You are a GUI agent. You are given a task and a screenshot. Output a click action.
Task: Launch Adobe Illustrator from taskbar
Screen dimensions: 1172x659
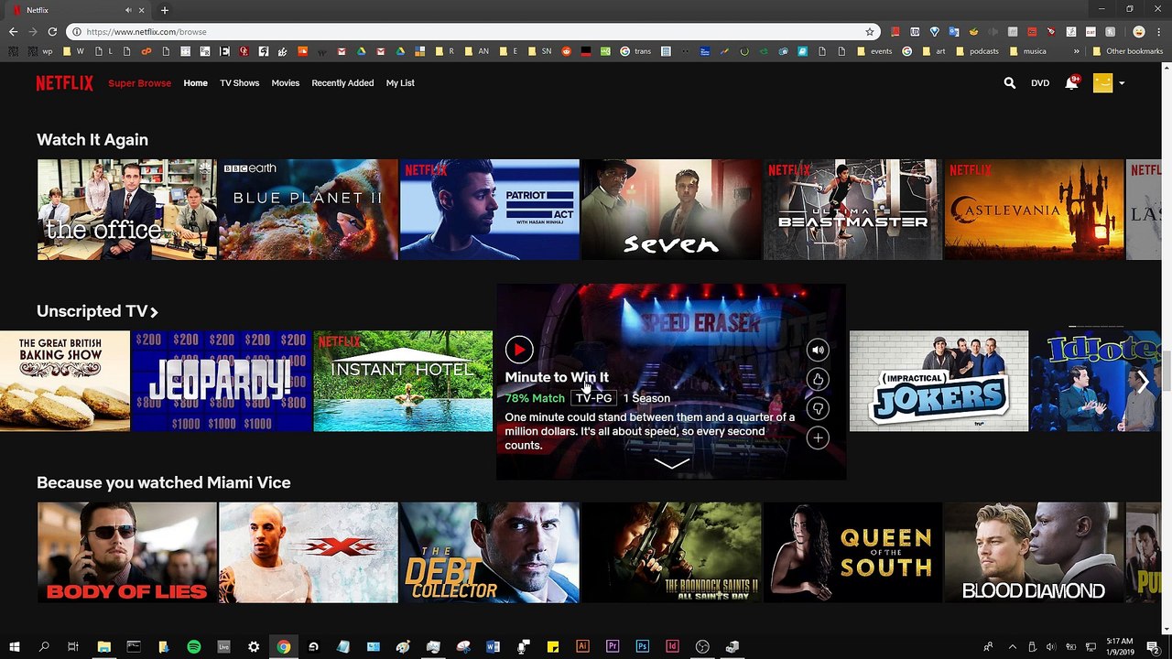(x=582, y=647)
